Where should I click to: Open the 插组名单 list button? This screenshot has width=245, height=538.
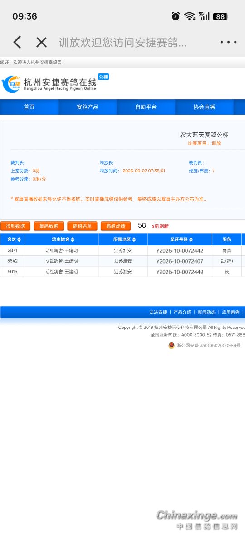pyautogui.click(x=83, y=226)
